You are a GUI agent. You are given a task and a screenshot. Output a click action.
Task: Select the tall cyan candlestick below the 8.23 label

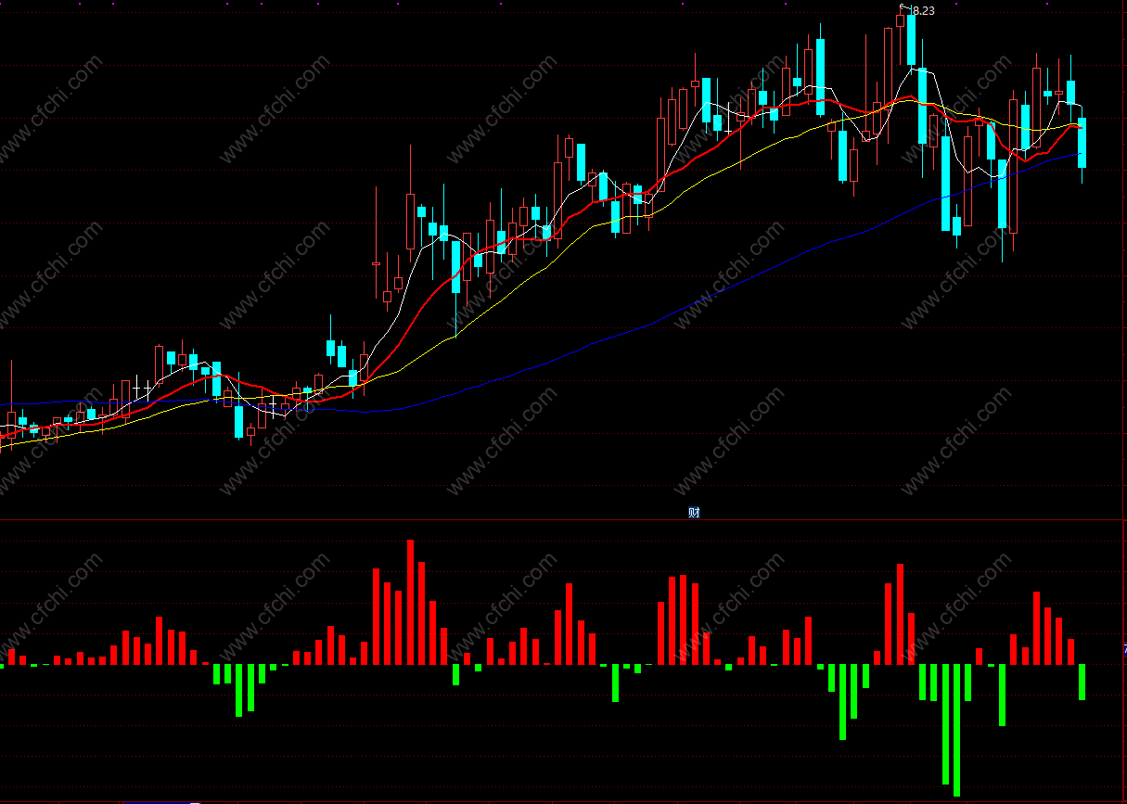911,39
